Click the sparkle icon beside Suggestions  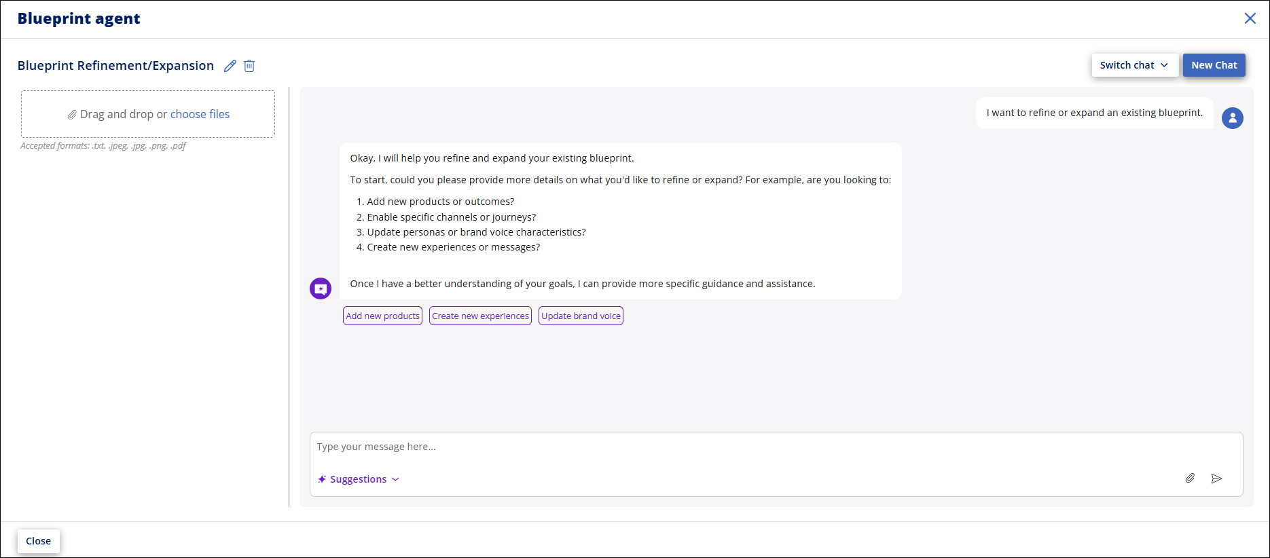pyautogui.click(x=322, y=479)
